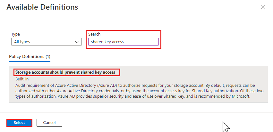The width and height of the screenshot is (273, 132).
Task: Click the "Built-in" label under the policy
Action: (x=22, y=79)
